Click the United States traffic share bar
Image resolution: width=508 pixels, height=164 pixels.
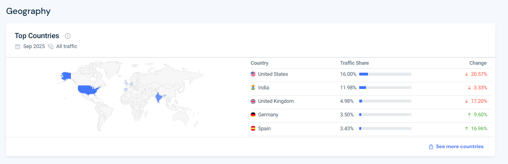coord(385,74)
